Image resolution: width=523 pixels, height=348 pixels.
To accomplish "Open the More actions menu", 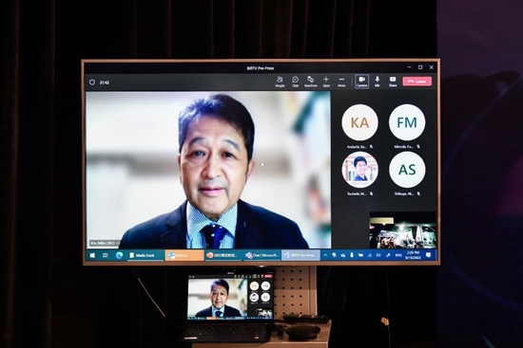I will click(341, 82).
